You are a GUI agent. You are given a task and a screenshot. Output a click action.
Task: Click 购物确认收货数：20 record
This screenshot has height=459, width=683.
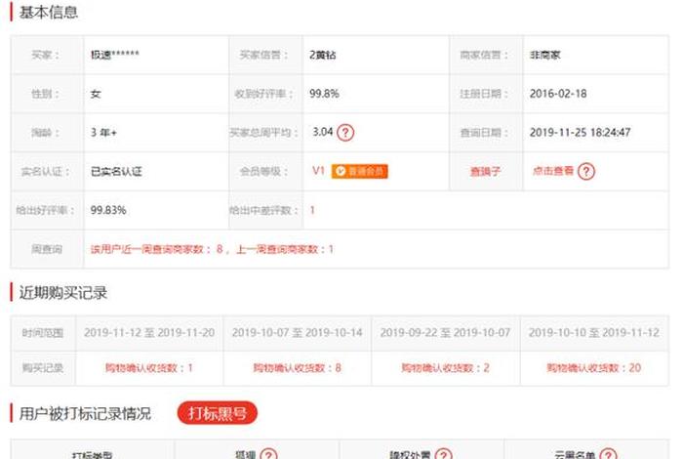594,368
